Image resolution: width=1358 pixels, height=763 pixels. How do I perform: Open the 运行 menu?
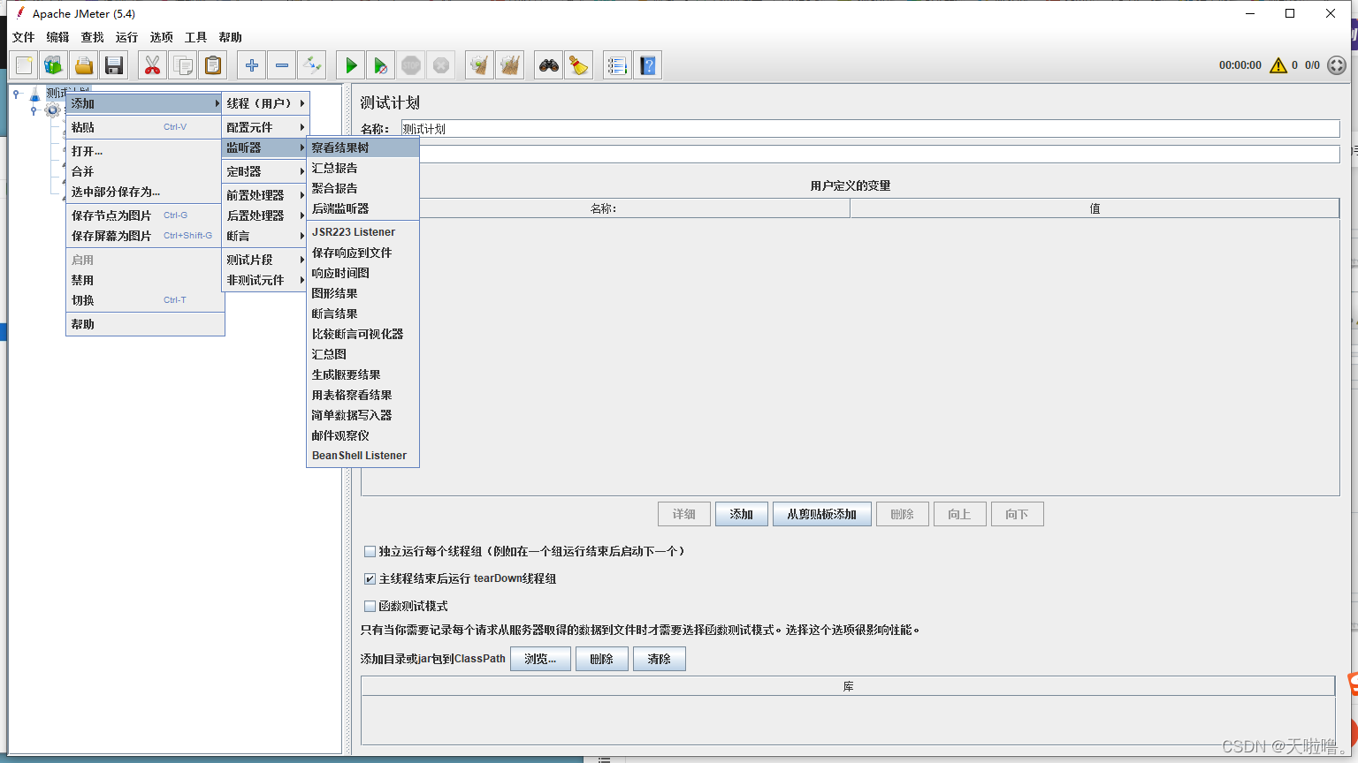point(126,37)
